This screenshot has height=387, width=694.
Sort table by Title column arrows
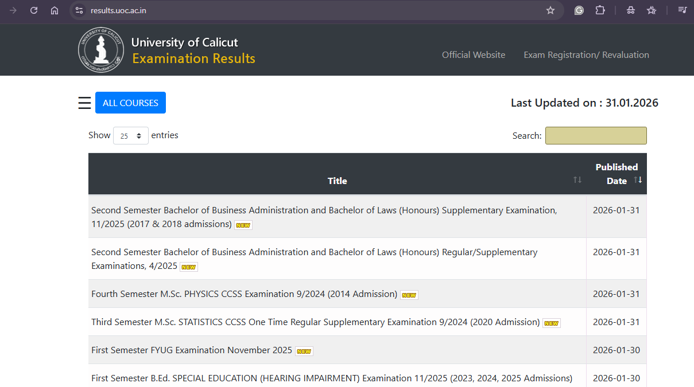pos(577,180)
